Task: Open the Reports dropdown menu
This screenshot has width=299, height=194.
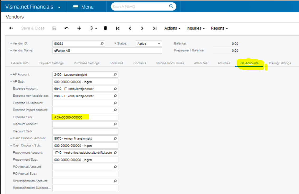Action: [219, 28]
